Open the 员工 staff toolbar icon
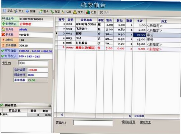This screenshot has width=181, height=134. tap(16, 11)
